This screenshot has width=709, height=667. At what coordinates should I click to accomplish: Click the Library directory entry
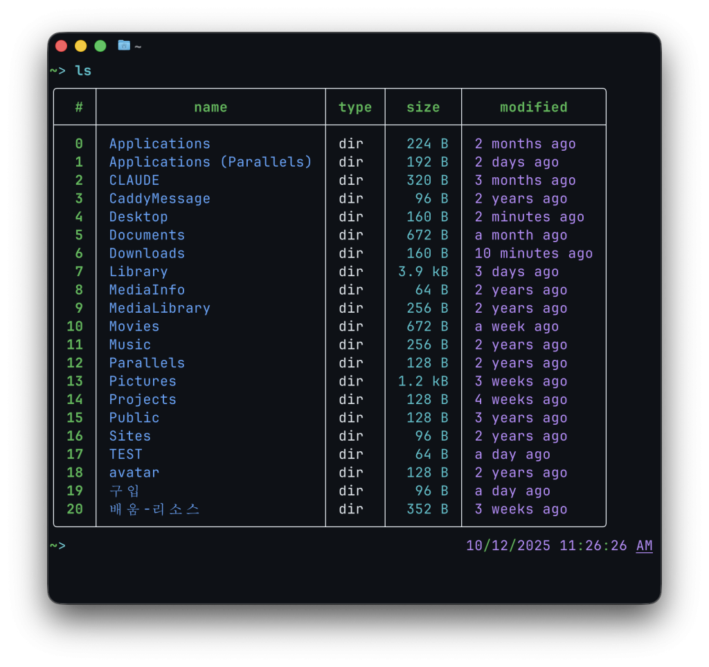tap(138, 272)
